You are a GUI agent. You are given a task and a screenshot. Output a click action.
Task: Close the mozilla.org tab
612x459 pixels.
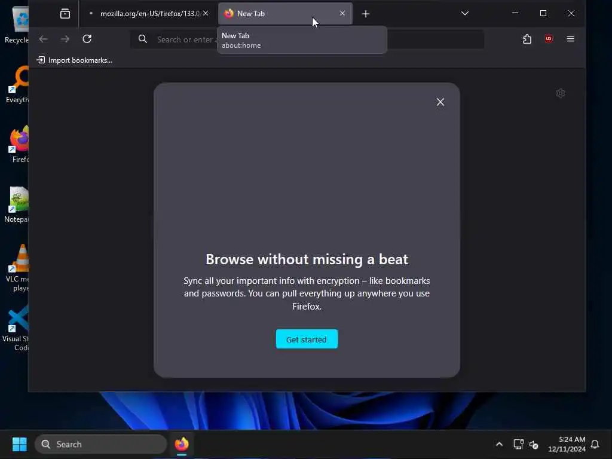tap(206, 13)
